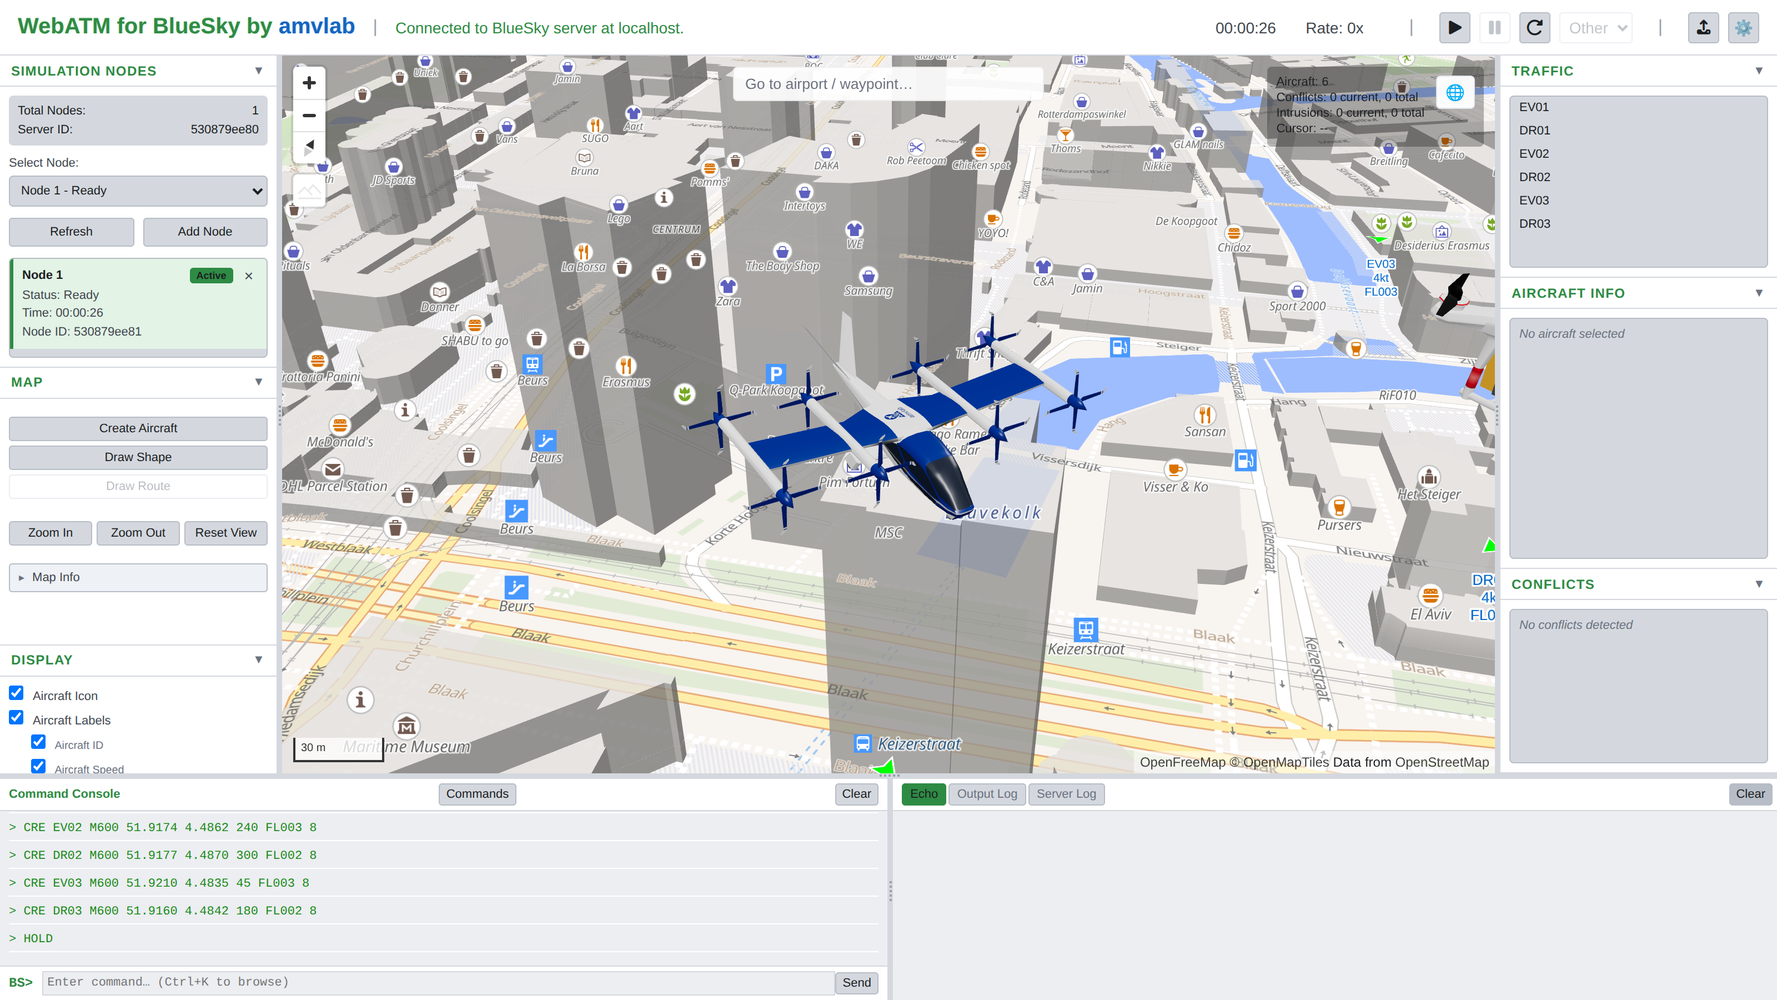Reset the simulation with the reload icon
This screenshot has height=1000, width=1777.
coord(1534,28)
